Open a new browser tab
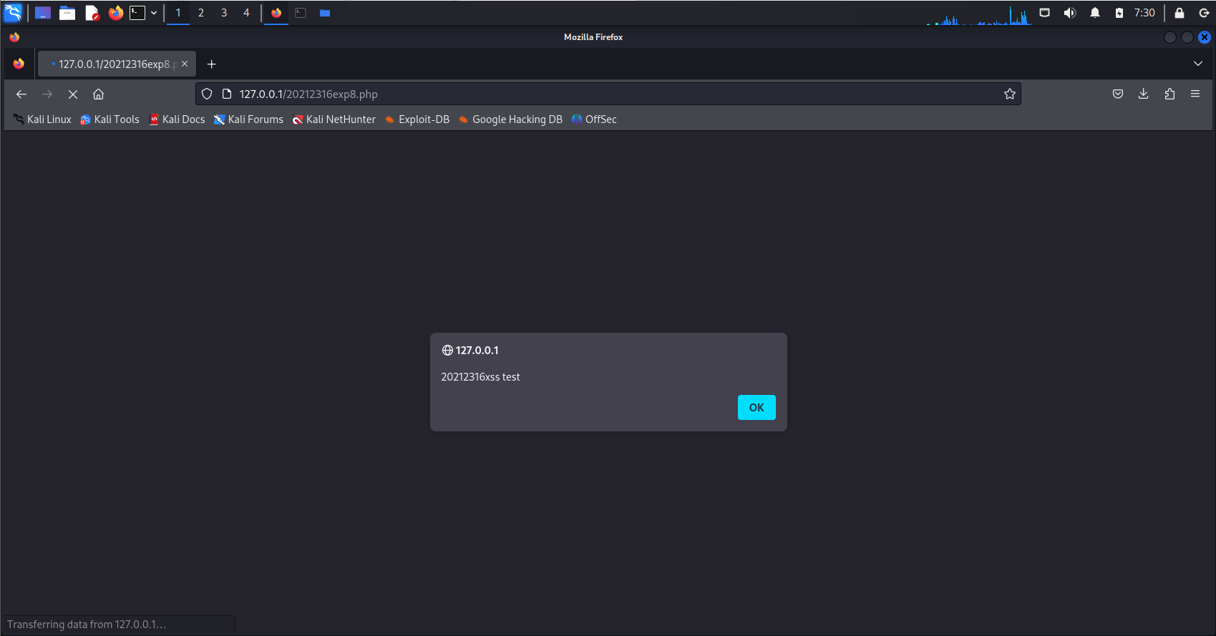The height and width of the screenshot is (636, 1216). 211,64
